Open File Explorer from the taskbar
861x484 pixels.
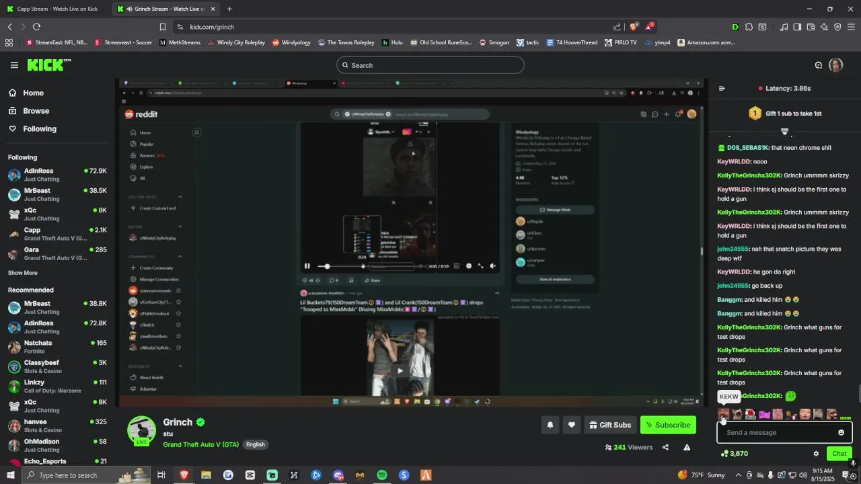(x=206, y=475)
